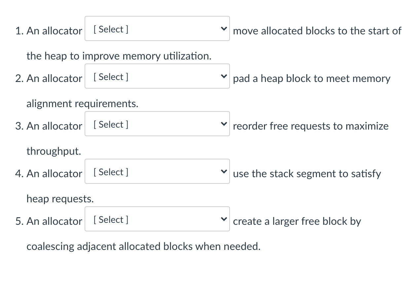Expand the Select combo box beside 'create a larger free block'
The width and height of the screenshot is (411, 281).
point(157,219)
